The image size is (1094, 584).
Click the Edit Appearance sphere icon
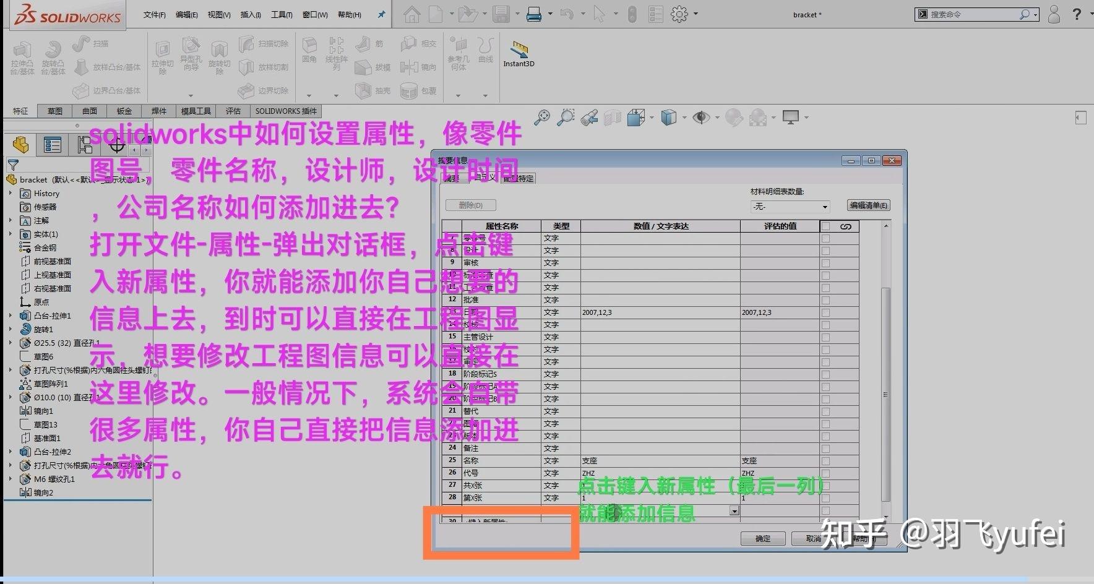tap(734, 117)
